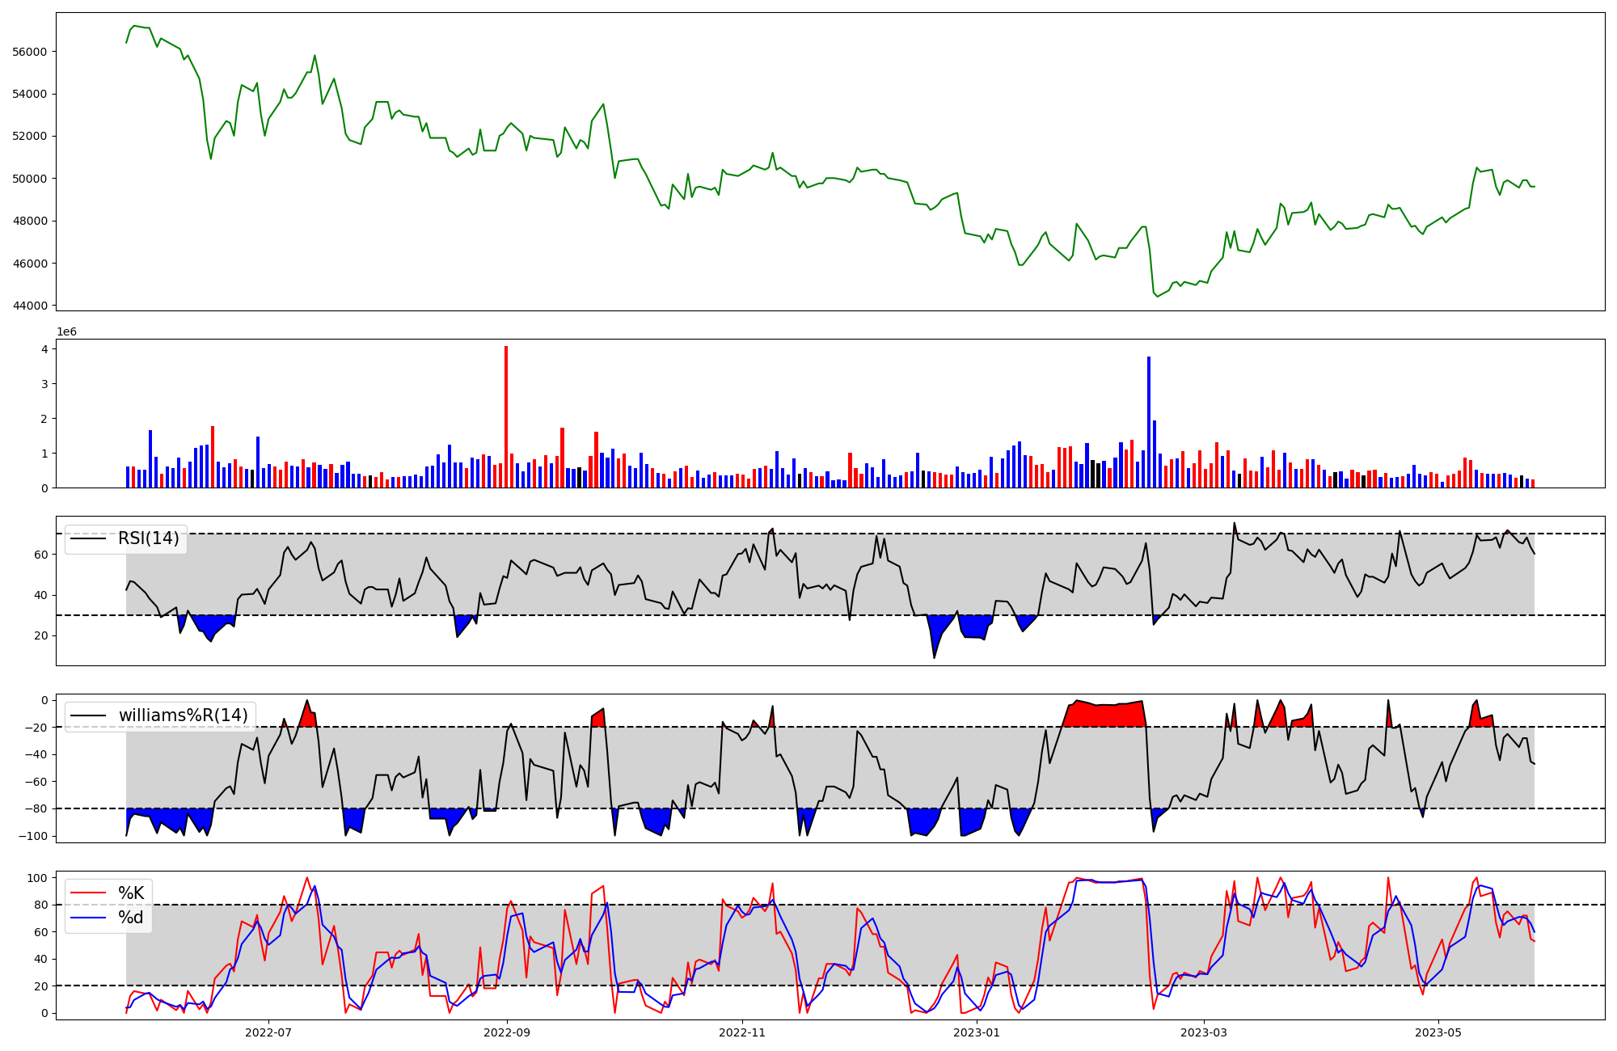Click the tallest red volume bar
Image resolution: width=1617 pixels, height=1051 pixels.
[506, 416]
